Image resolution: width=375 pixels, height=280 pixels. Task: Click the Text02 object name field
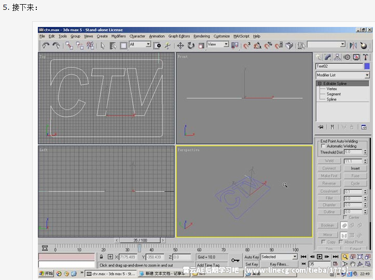point(339,66)
